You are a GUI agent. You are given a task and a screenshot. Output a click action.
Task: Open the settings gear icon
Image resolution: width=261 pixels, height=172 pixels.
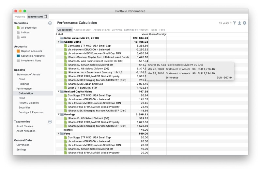[x=244, y=23]
